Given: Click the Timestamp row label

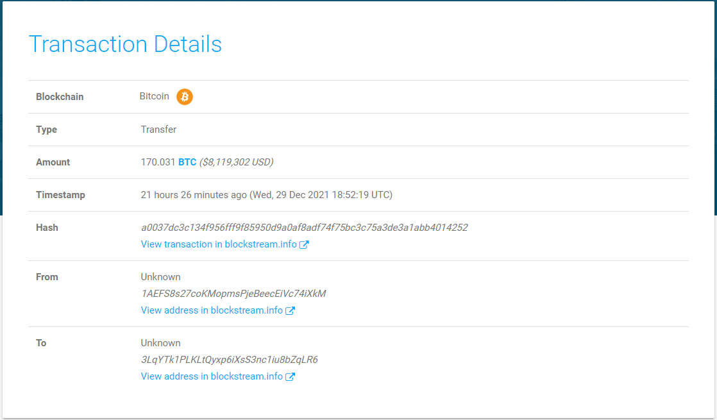Looking at the screenshot, I should point(60,195).
